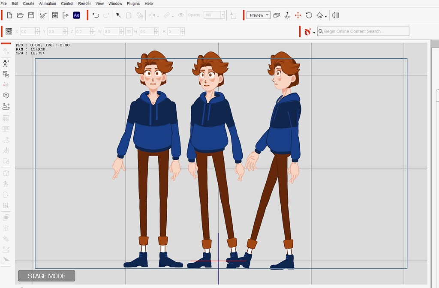Select the arrow pointer tool
The height and width of the screenshot is (288, 439).
[118, 15]
